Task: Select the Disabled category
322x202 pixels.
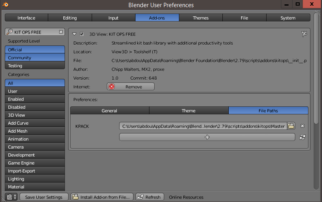Action: pos(35,107)
